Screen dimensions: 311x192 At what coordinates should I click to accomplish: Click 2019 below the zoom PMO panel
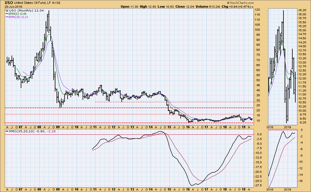288,189
